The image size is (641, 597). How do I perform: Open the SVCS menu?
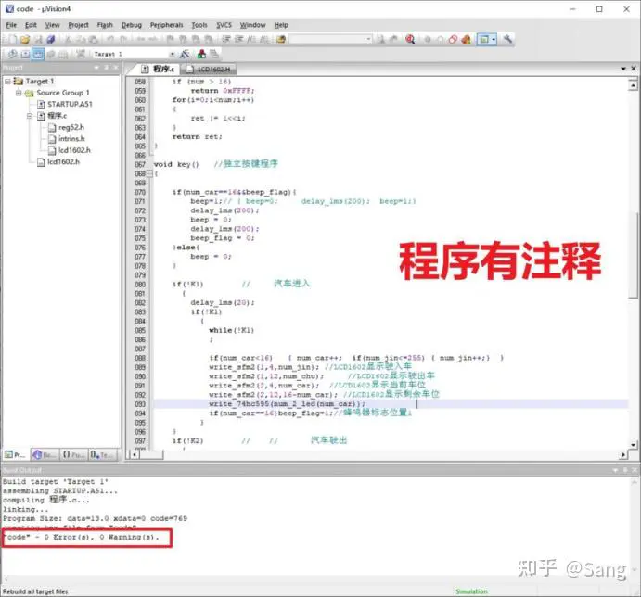point(224,25)
